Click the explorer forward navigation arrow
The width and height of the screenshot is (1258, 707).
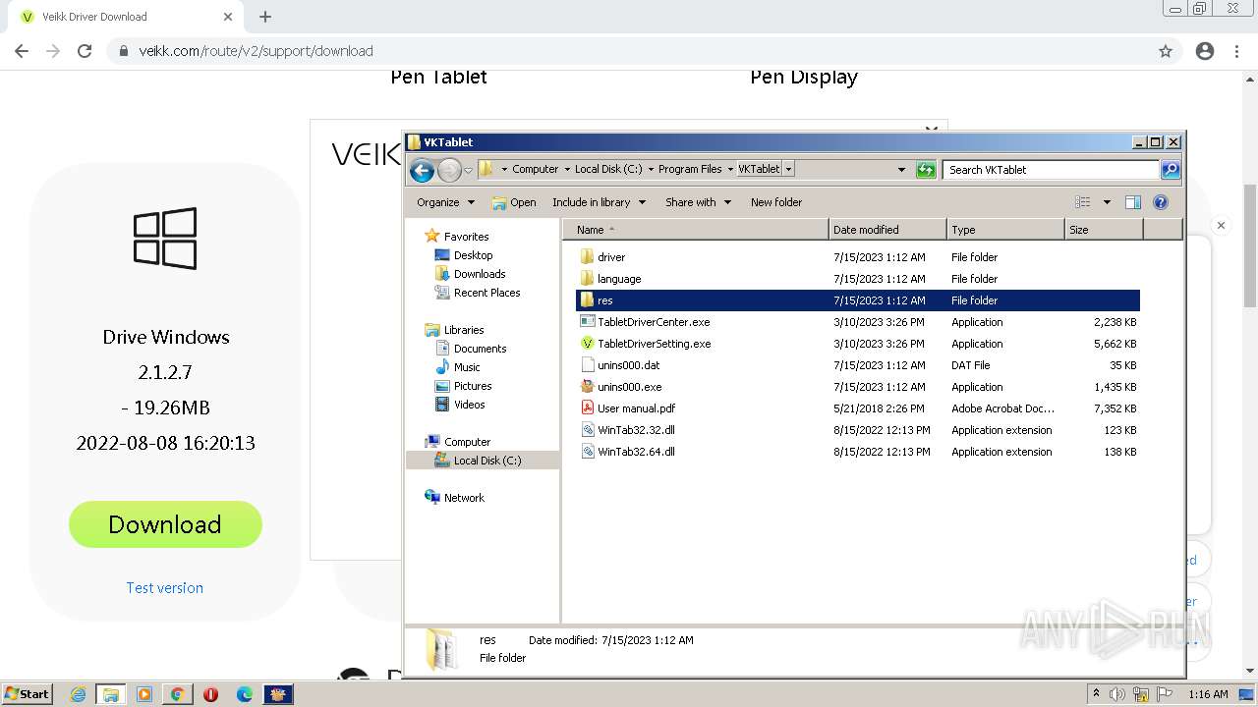[x=449, y=170]
